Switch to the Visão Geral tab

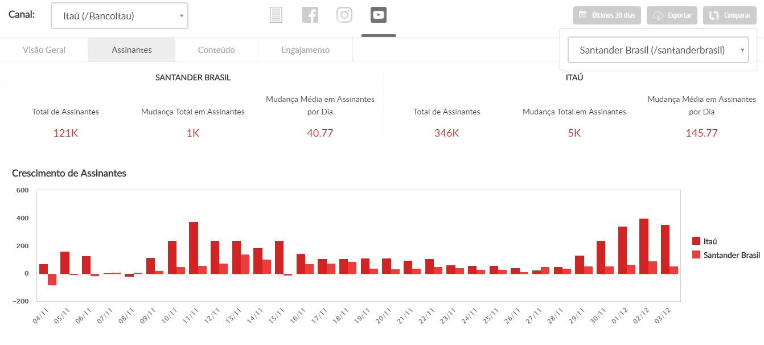click(44, 50)
